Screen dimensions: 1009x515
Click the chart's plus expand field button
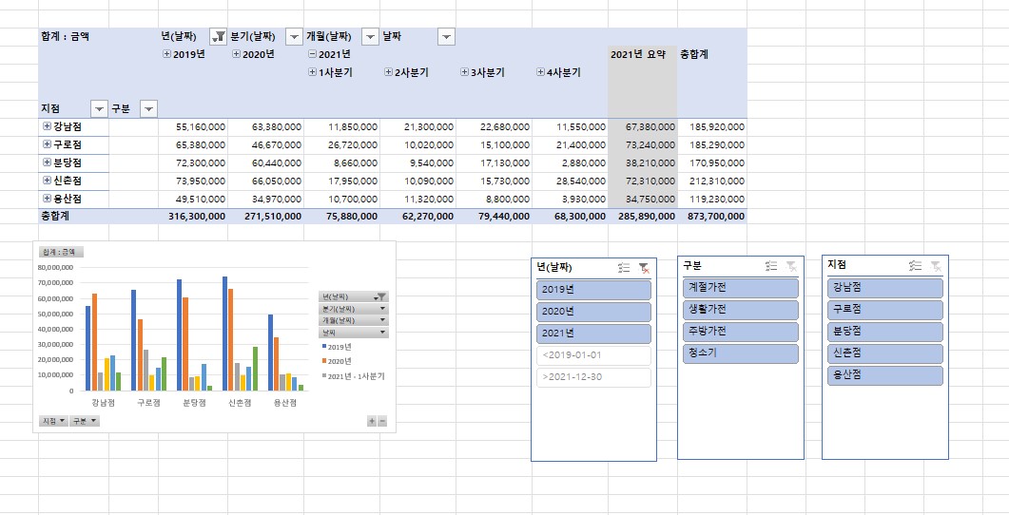coord(372,421)
